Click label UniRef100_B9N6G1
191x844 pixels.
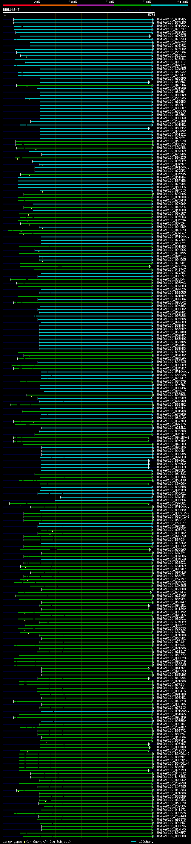click(x=171, y=461)
